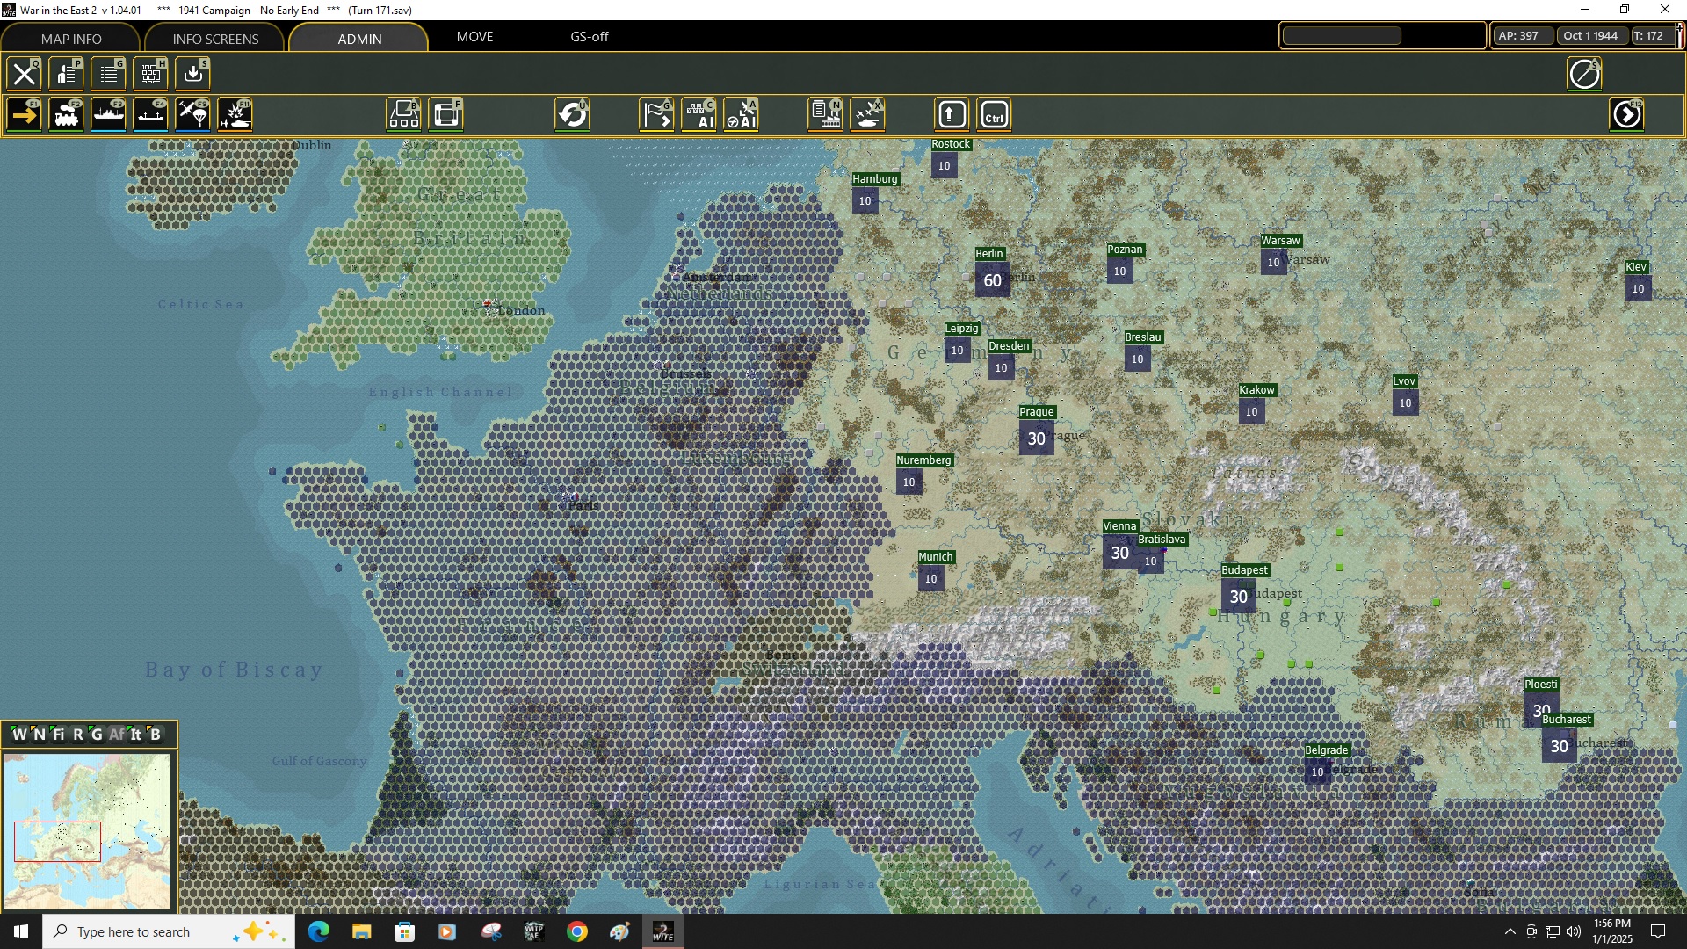Select the move mode arrow icon F1
The image size is (1687, 949).
point(24,115)
